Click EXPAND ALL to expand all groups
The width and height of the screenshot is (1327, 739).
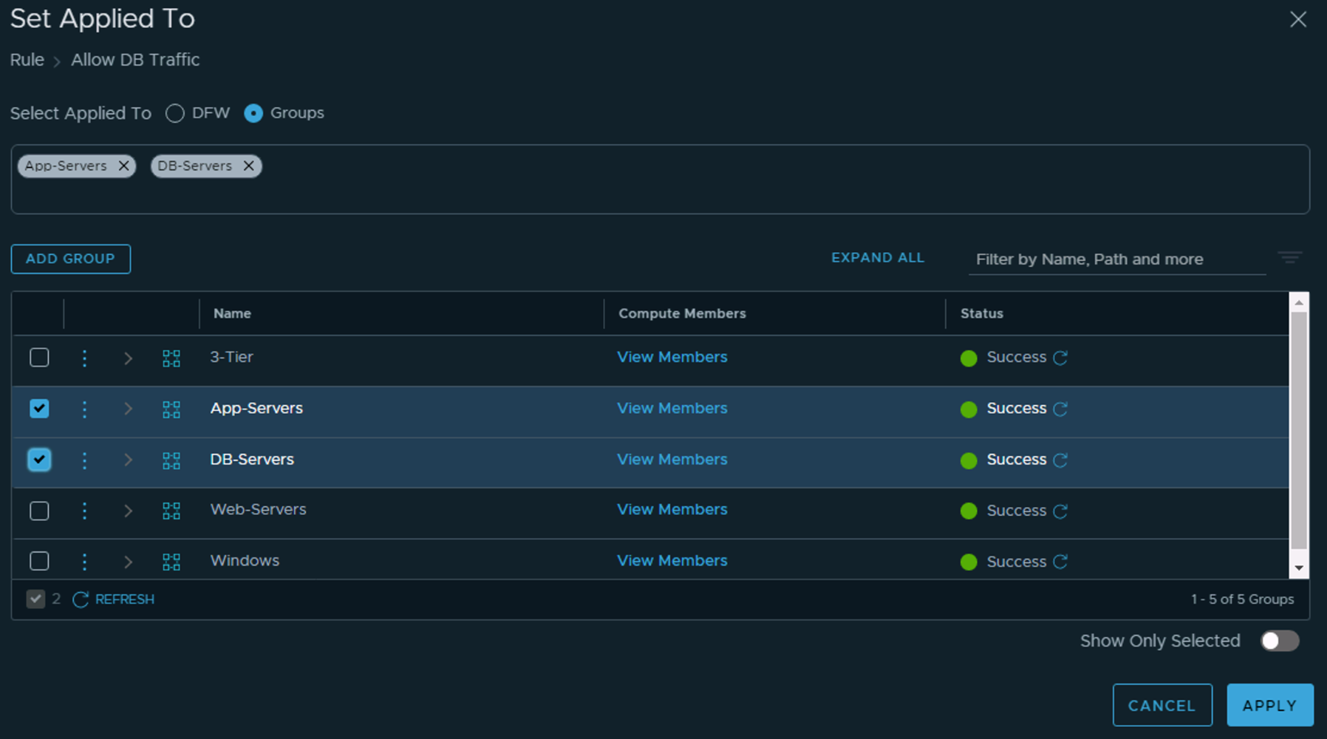pos(878,258)
